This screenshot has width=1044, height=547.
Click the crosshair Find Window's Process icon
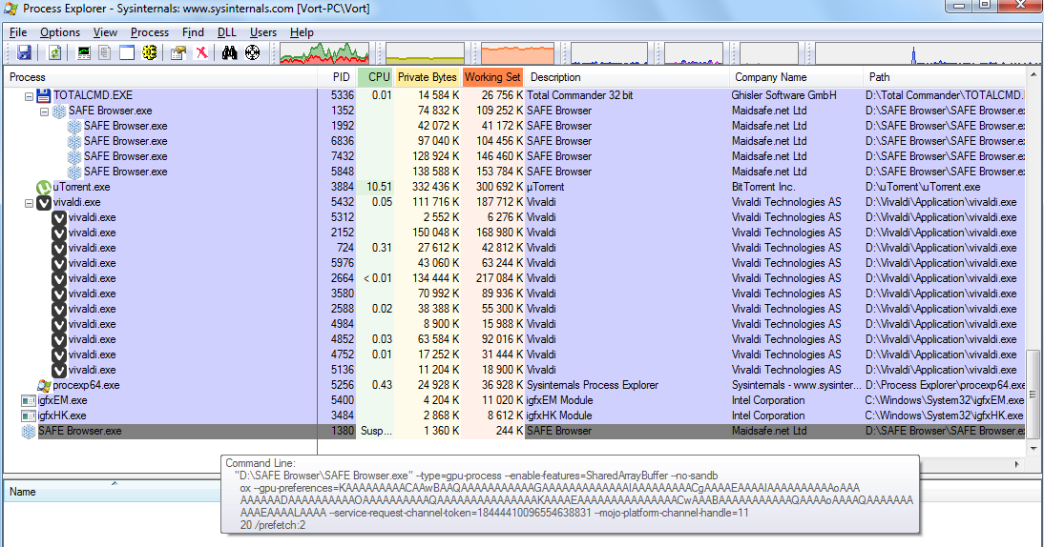(252, 53)
